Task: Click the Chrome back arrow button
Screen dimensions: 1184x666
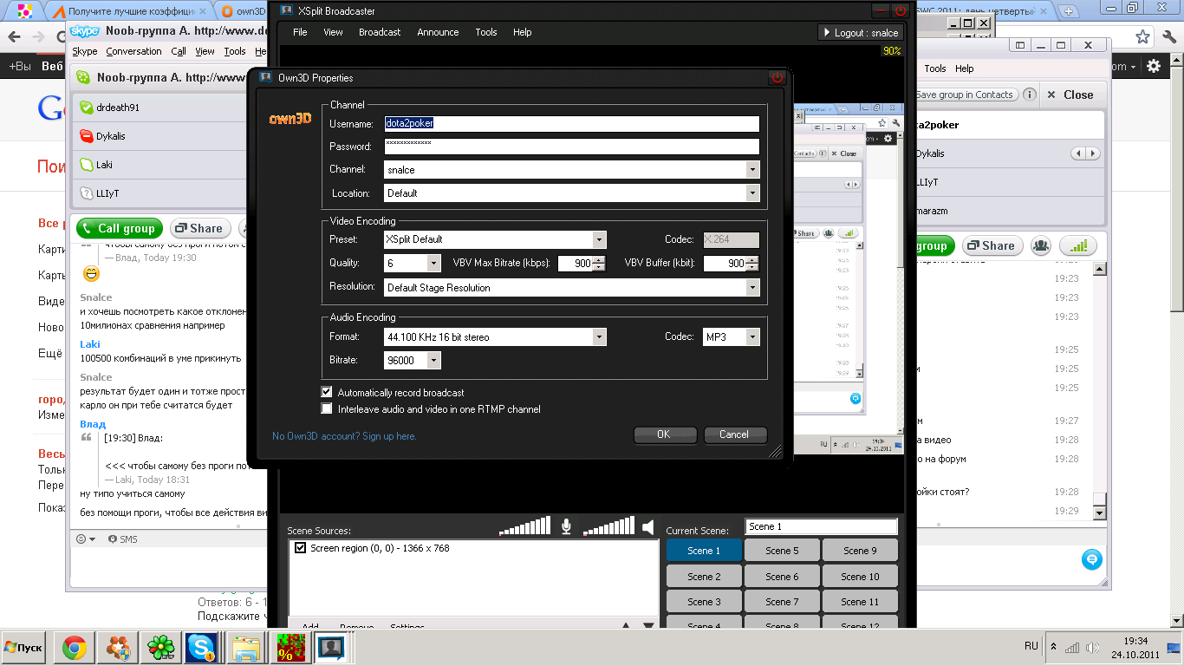Action: click(13, 37)
